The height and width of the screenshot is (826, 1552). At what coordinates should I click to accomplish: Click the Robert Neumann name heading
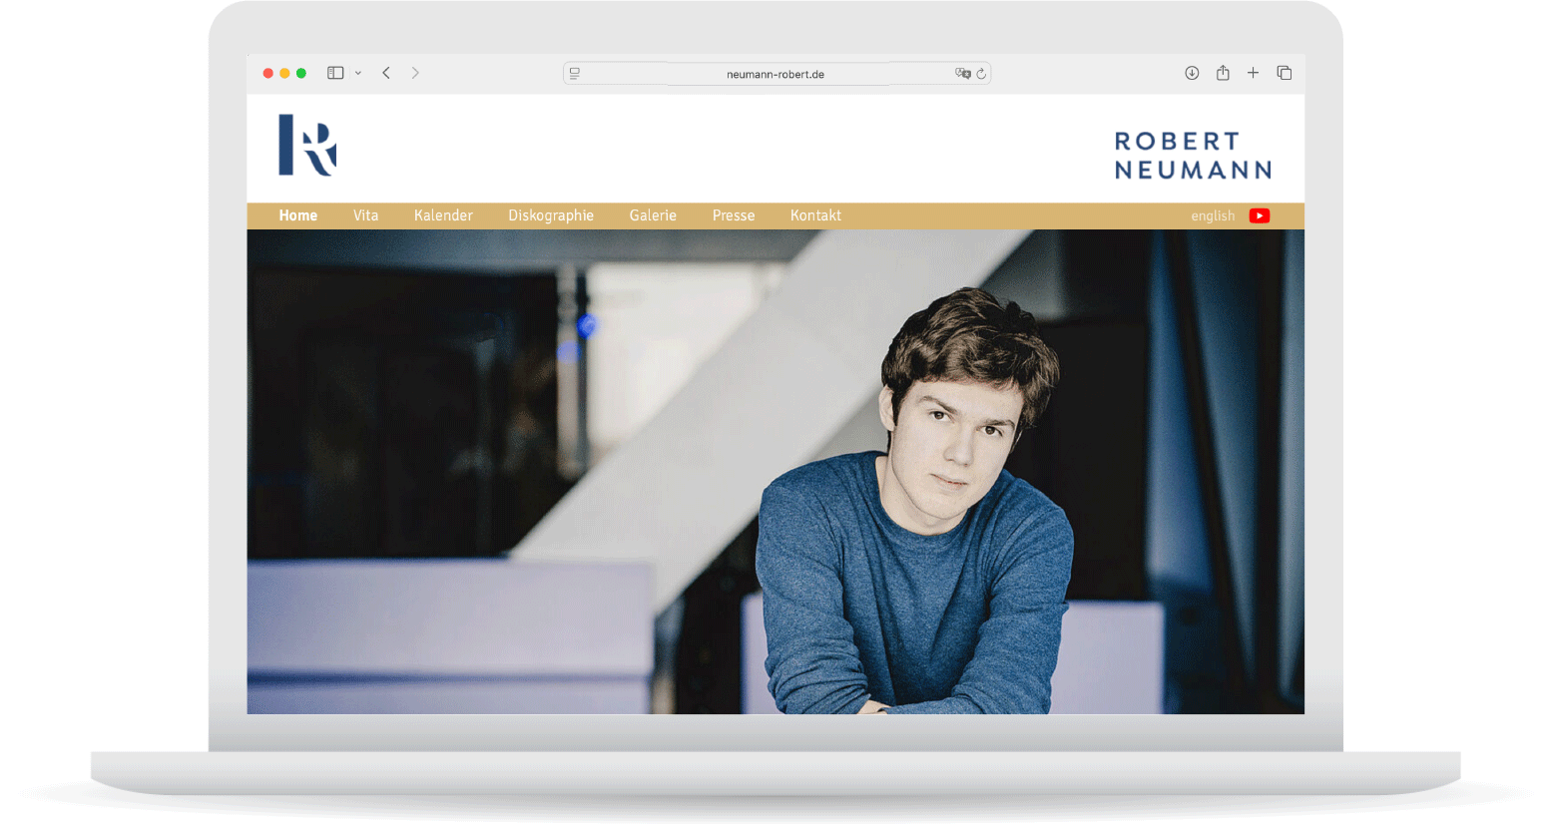(1193, 156)
